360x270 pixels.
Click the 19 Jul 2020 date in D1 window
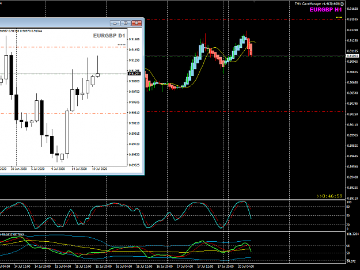(100, 169)
